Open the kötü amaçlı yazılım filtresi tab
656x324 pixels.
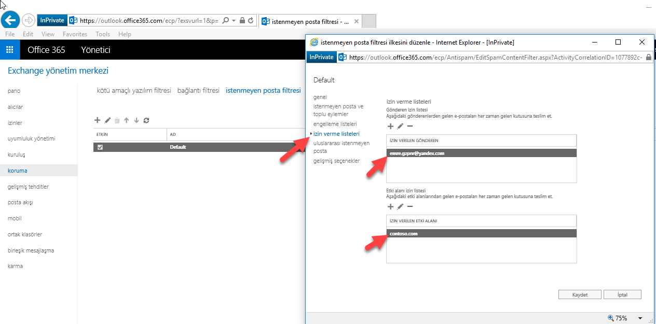click(x=134, y=91)
